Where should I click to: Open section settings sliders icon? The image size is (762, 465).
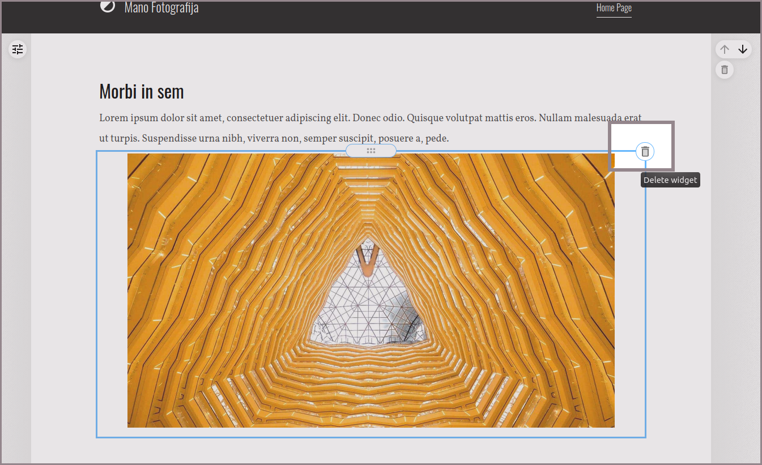18,50
